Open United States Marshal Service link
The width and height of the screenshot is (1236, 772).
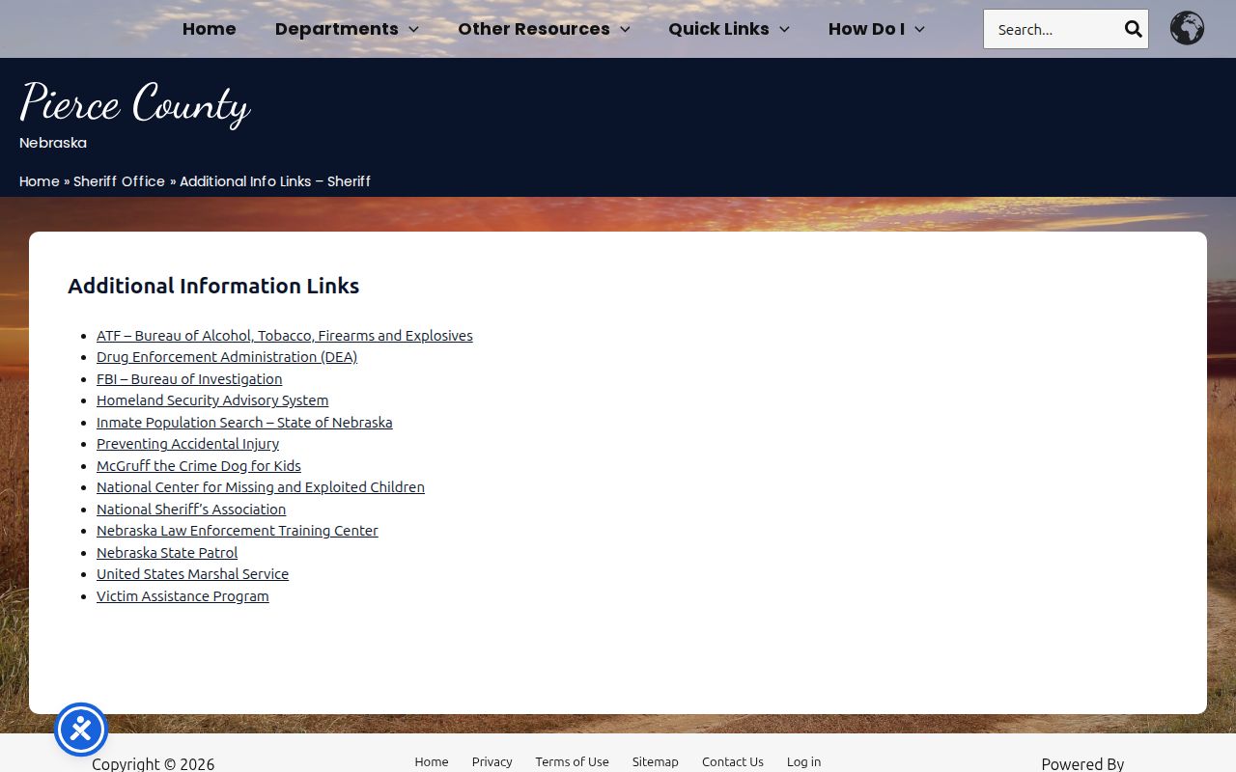[192, 574]
